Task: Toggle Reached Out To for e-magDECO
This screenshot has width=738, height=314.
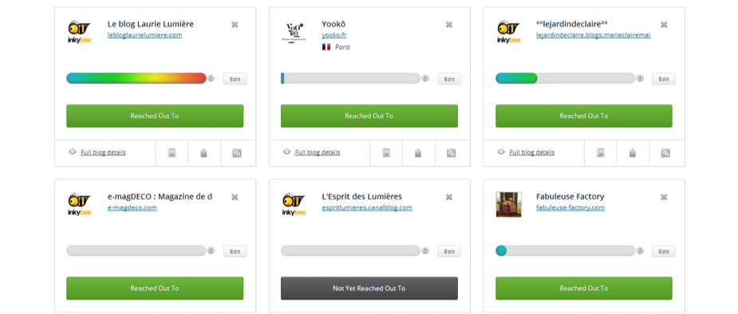Action: (155, 288)
